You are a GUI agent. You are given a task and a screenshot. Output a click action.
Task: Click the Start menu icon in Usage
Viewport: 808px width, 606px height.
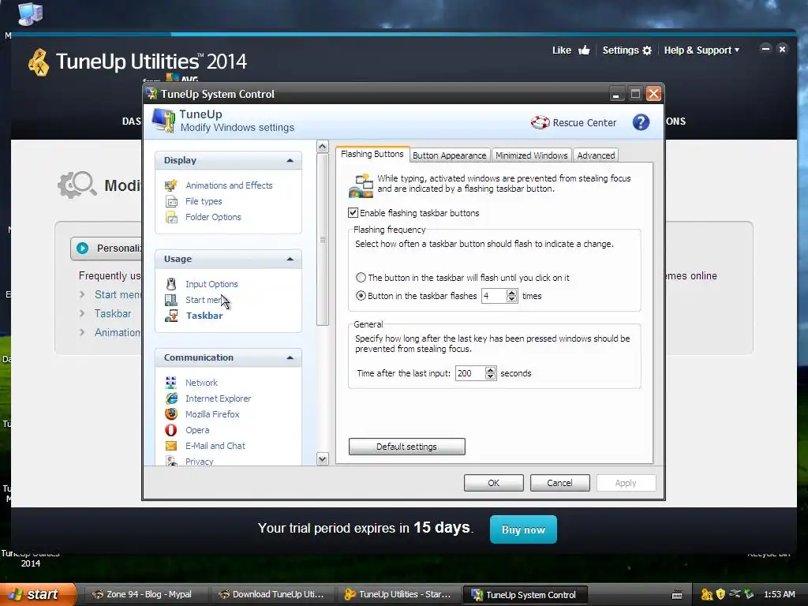point(171,300)
